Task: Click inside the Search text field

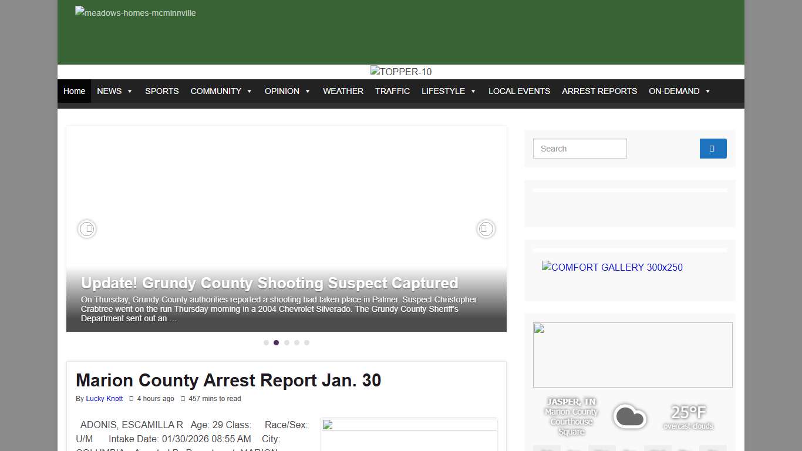Action: pos(579,149)
